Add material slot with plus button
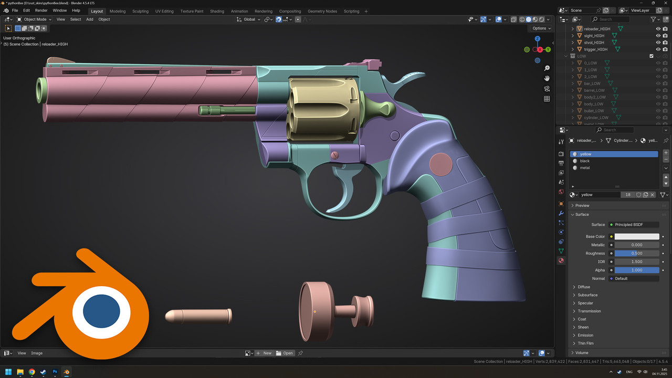The width and height of the screenshot is (672, 378). coord(666,153)
